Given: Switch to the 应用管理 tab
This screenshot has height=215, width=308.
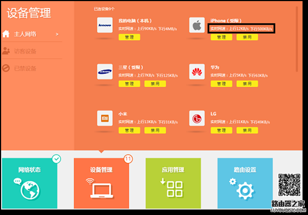Looking at the screenshot, I should [173, 183].
